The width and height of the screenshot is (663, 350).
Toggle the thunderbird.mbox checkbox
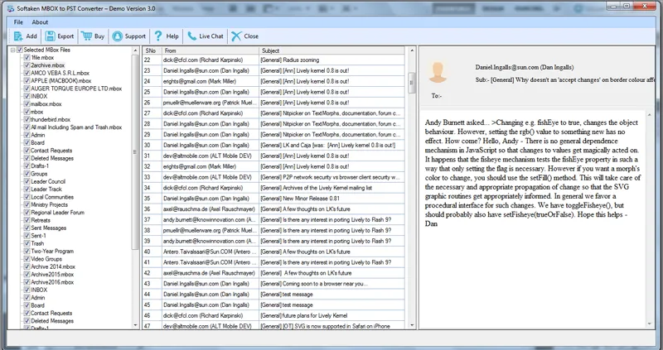click(27, 119)
